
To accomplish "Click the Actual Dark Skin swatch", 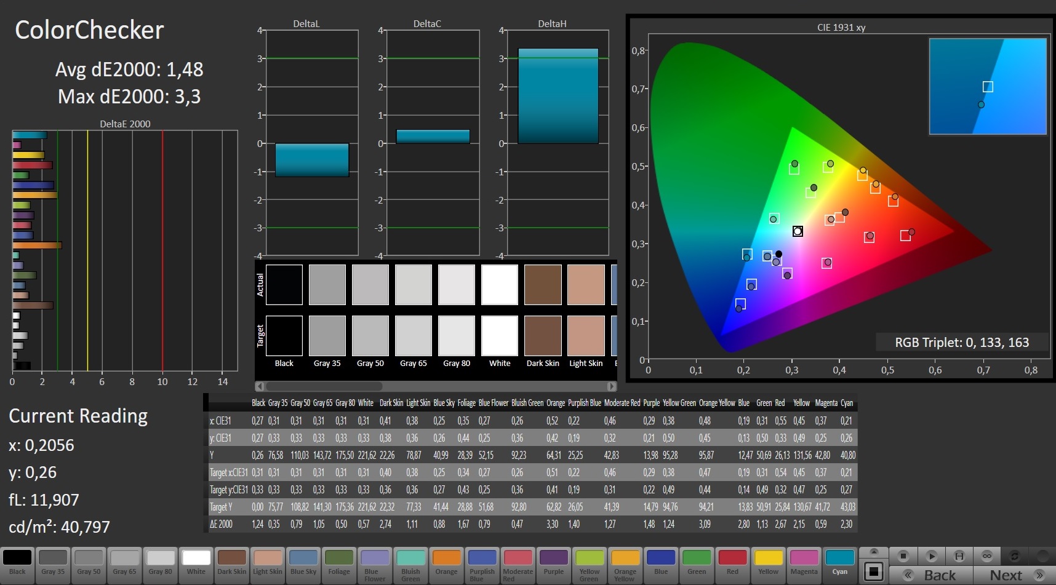I will 543,285.
